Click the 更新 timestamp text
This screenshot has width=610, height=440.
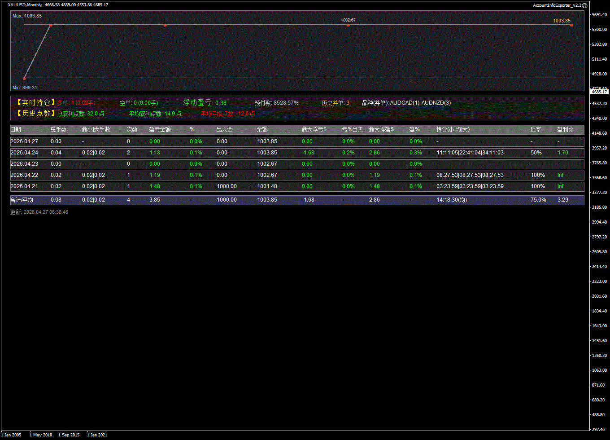39,212
